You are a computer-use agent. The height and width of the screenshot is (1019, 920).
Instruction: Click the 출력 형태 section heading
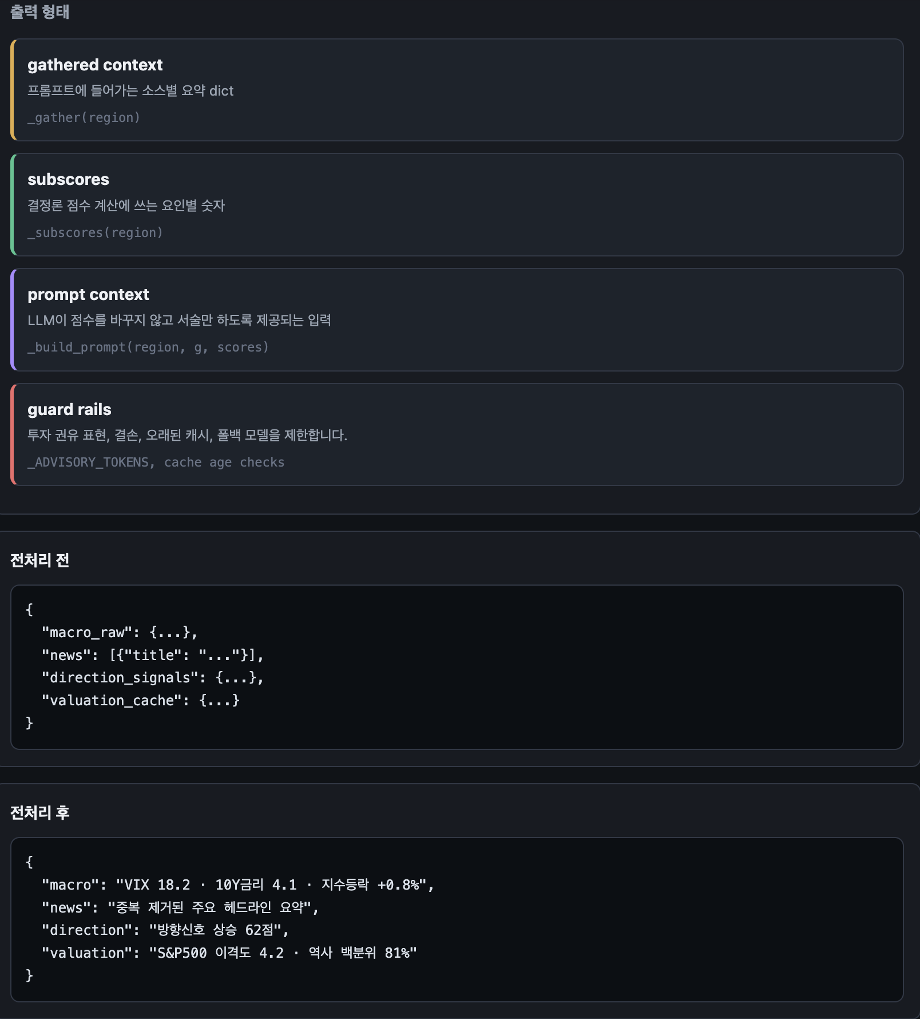pos(40,11)
